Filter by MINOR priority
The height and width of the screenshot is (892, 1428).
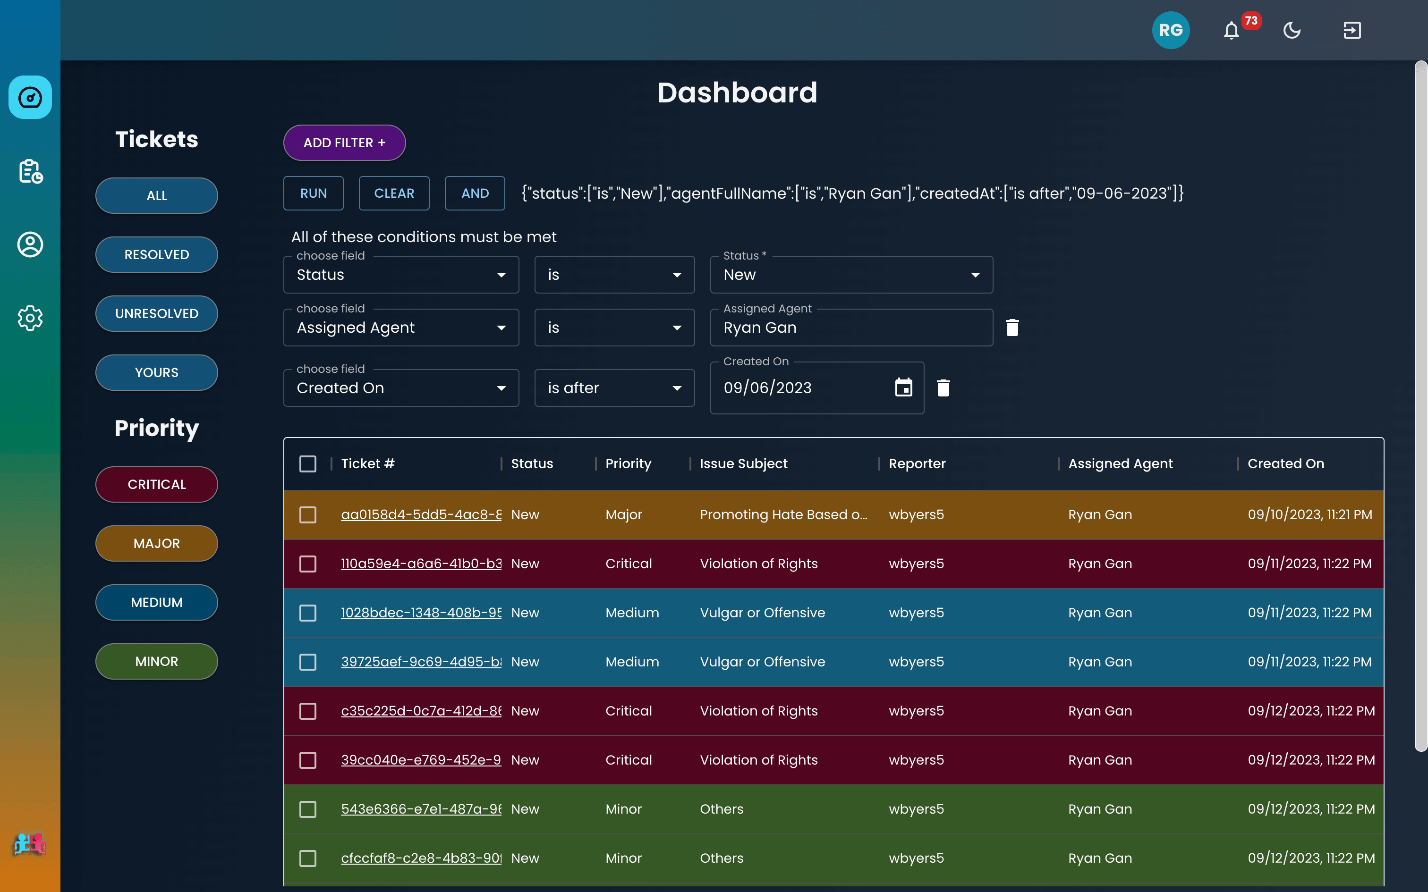click(156, 661)
